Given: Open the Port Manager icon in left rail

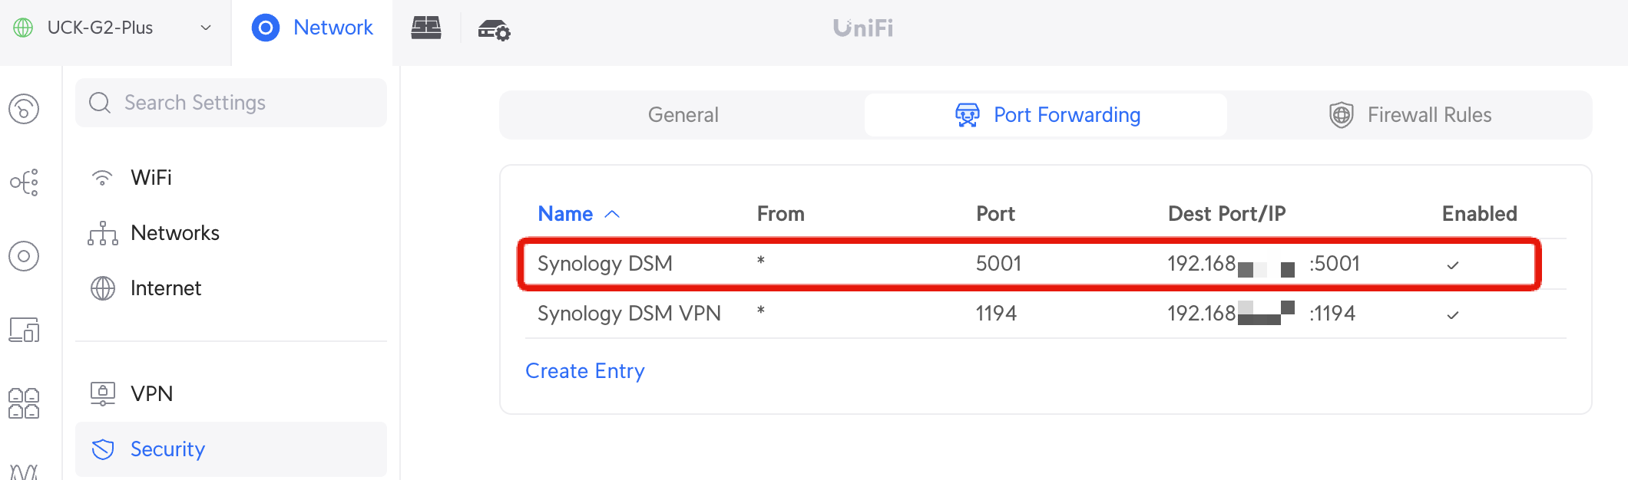Looking at the screenshot, I should click(x=24, y=403).
